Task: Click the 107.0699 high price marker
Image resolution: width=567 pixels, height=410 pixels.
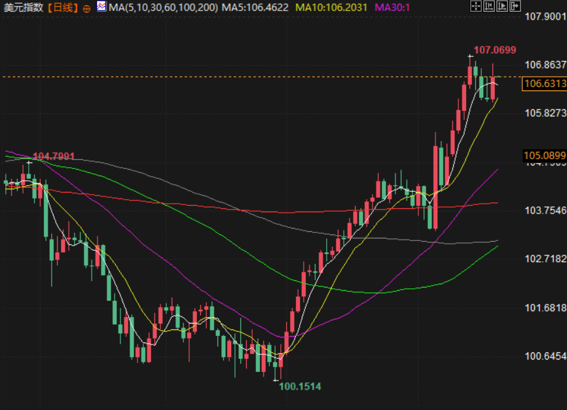Action: tap(494, 50)
